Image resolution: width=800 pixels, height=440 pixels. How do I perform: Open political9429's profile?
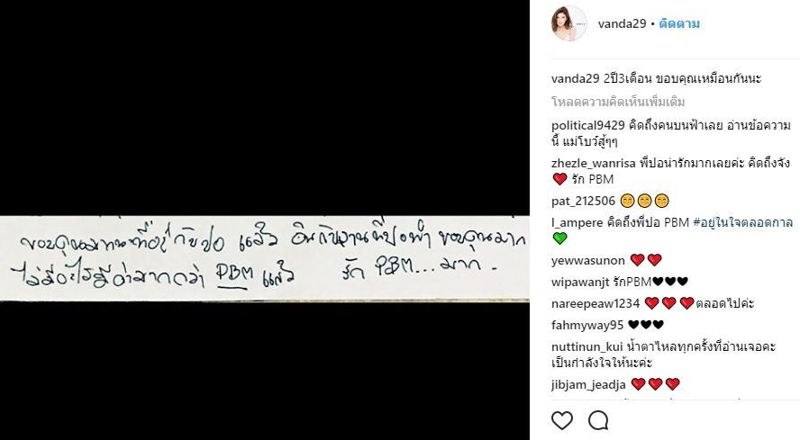588,125
